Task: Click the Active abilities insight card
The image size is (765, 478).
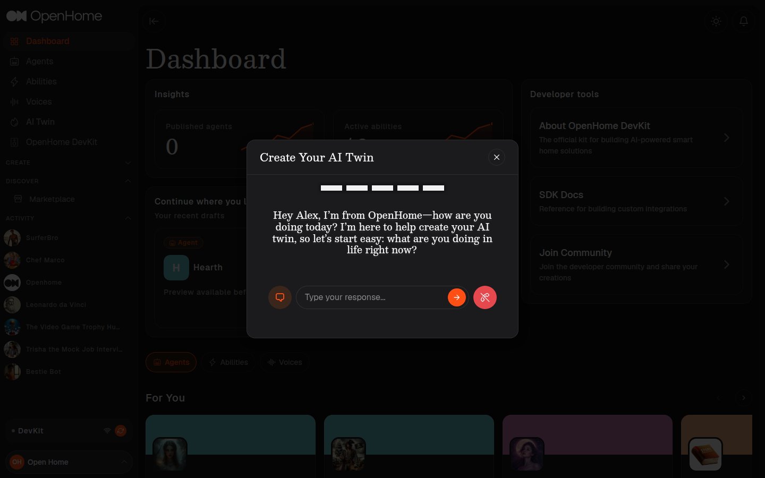Action: [419, 125]
